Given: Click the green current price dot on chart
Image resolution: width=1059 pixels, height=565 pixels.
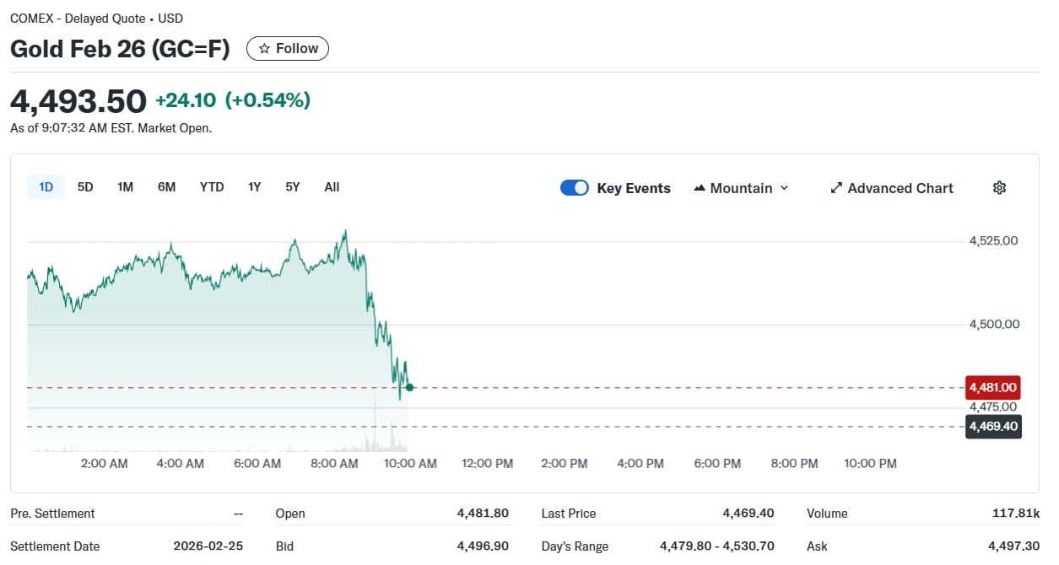Looking at the screenshot, I should click(409, 388).
